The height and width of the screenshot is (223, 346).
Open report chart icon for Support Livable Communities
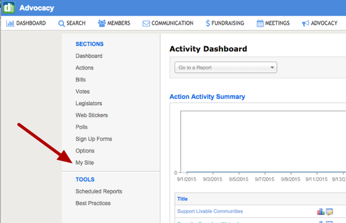coord(321,211)
